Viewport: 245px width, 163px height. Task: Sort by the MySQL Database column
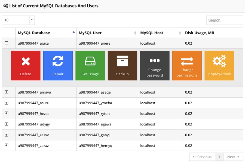pos(46,33)
